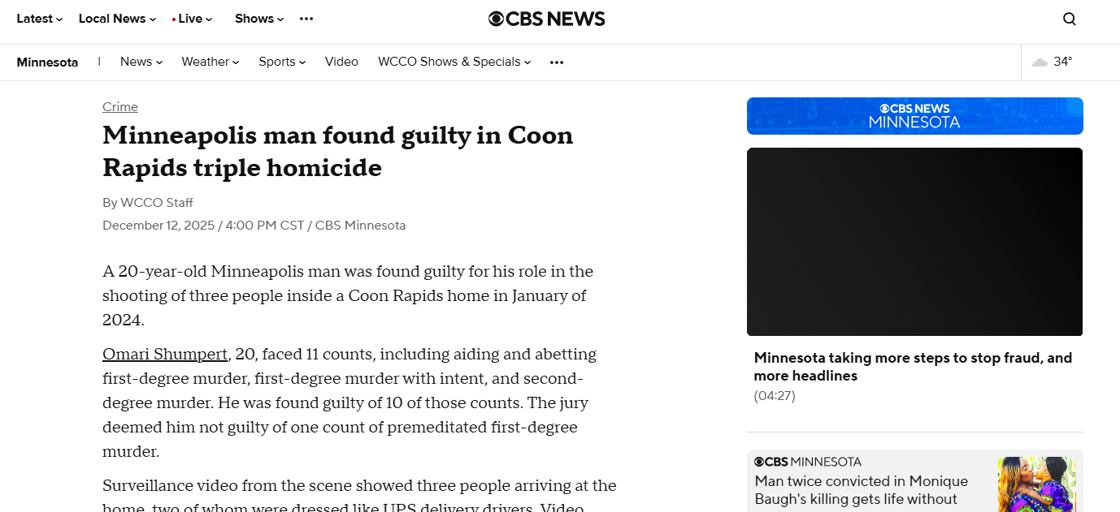Play the Minnesota headlines video
Image resolution: width=1120 pixels, height=512 pixels.
pos(914,242)
